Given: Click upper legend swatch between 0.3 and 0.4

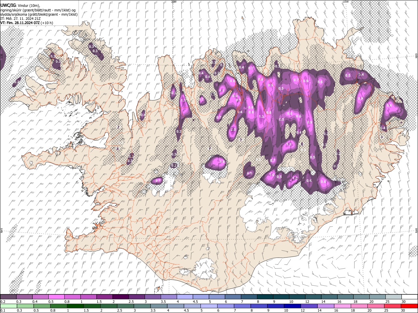Looking at the screenshot, I should point(24,297).
